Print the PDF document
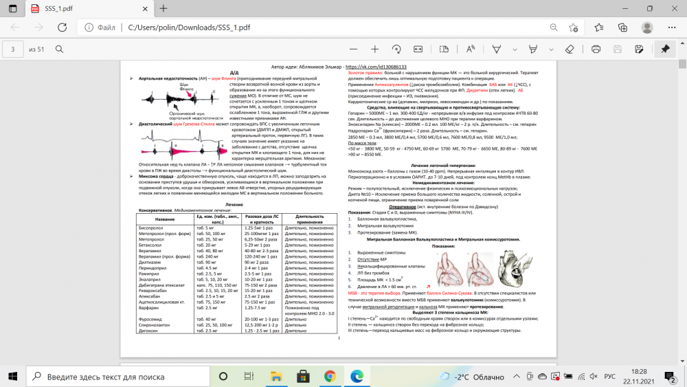The image size is (687, 387). (x=596, y=49)
